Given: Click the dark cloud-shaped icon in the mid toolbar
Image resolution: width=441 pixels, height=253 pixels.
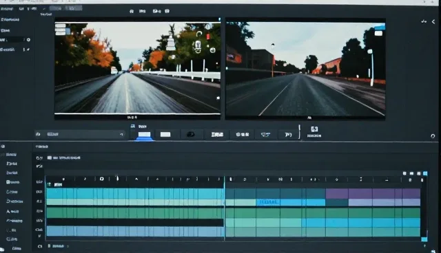Looking at the screenshot, I should click(191, 135).
